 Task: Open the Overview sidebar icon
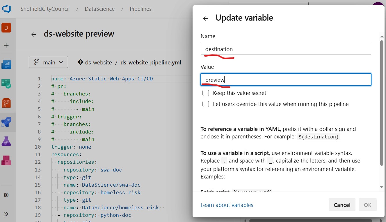coord(6,64)
